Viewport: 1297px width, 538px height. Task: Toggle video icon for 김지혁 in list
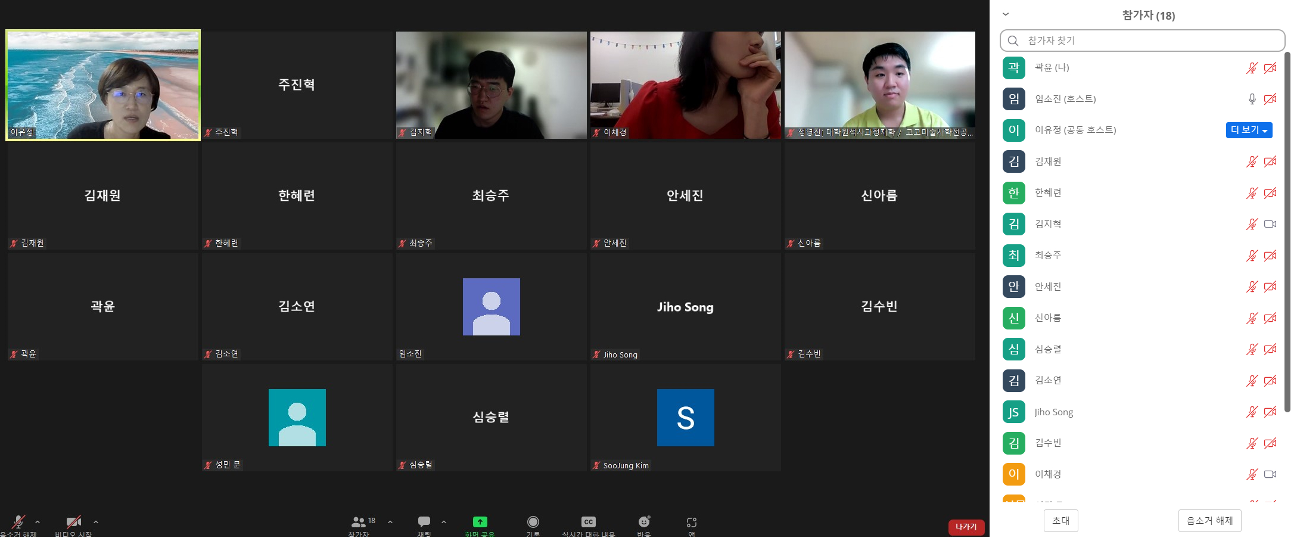click(x=1270, y=224)
